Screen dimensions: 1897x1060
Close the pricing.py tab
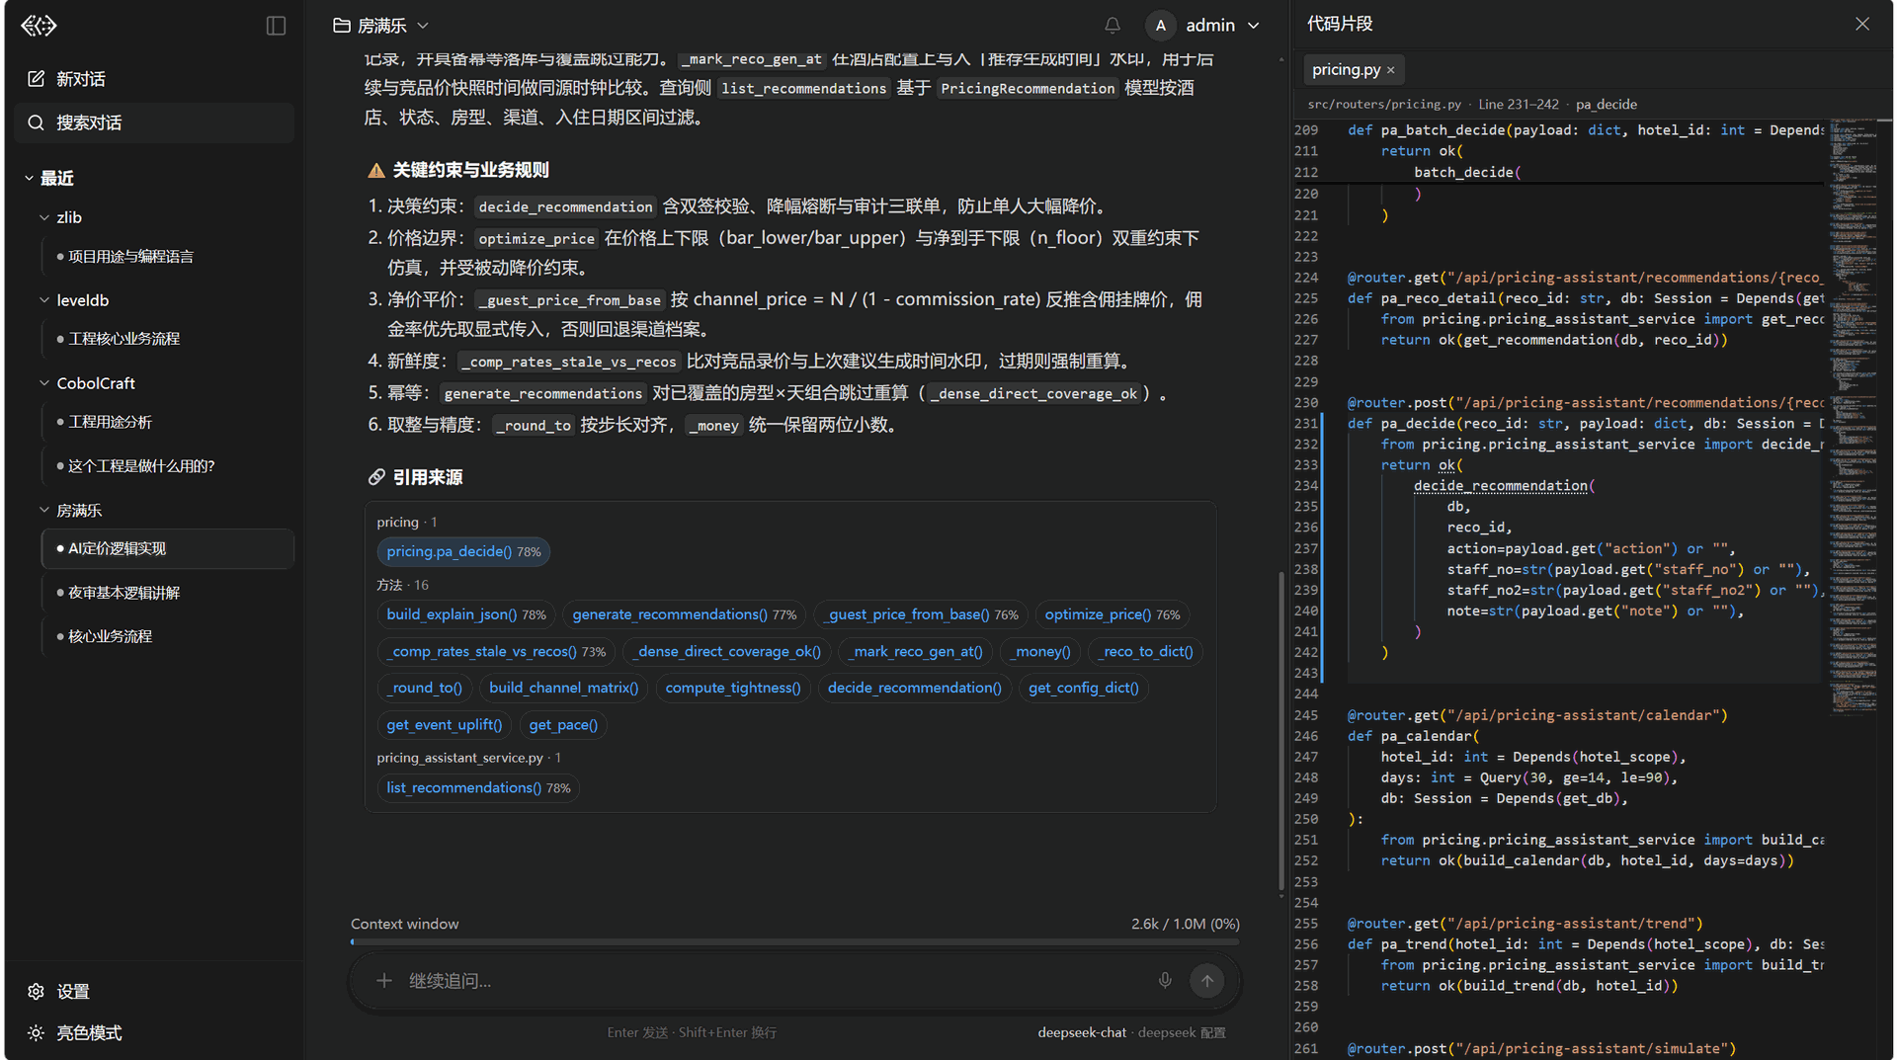(x=1390, y=70)
